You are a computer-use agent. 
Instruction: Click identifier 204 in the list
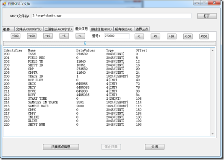pyautogui.click(x=7, y=69)
